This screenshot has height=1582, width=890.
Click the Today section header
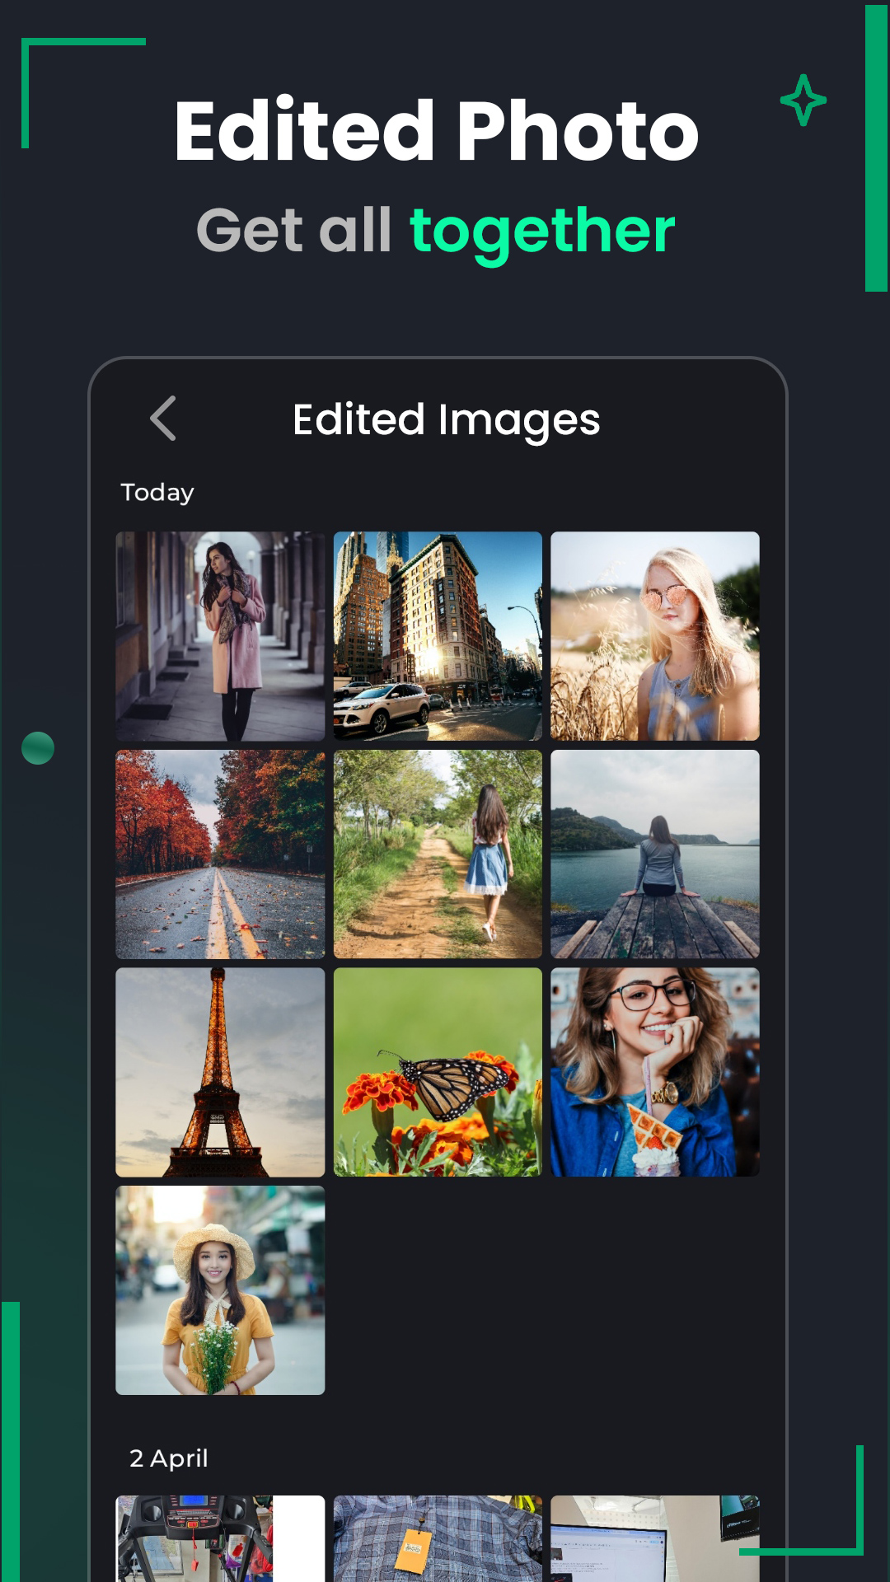(x=157, y=492)
